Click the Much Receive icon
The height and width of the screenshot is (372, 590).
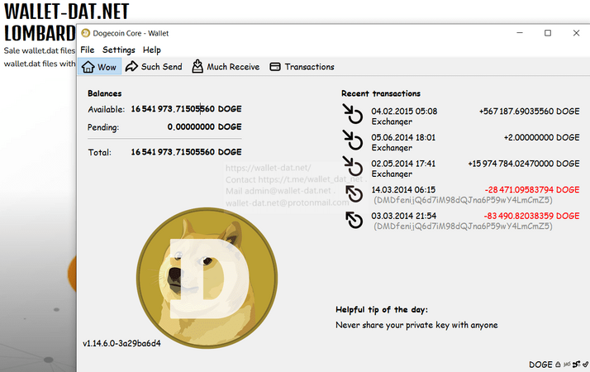pyautogui.click(x=197, y=66)
